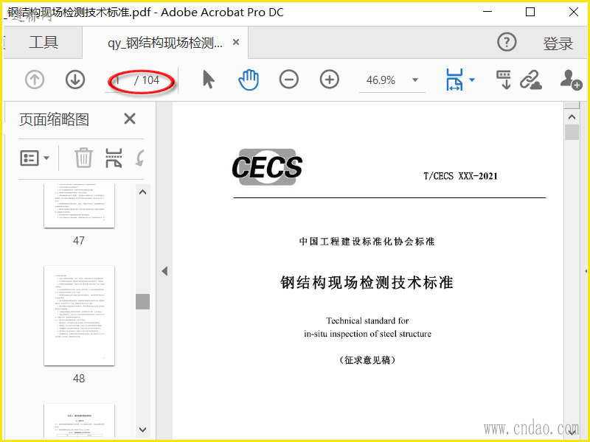590x442 pixels.
Task: Go to next page arrow
Action: (x=75, y=80)
